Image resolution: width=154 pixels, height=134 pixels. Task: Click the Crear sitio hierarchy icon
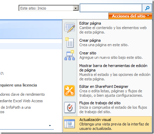coord(70,55)
